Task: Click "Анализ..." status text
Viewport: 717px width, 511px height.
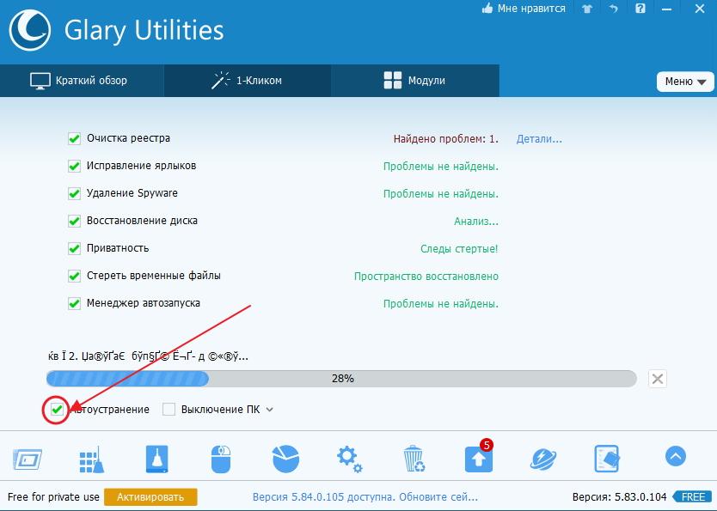Action: (x=476, y=222)
